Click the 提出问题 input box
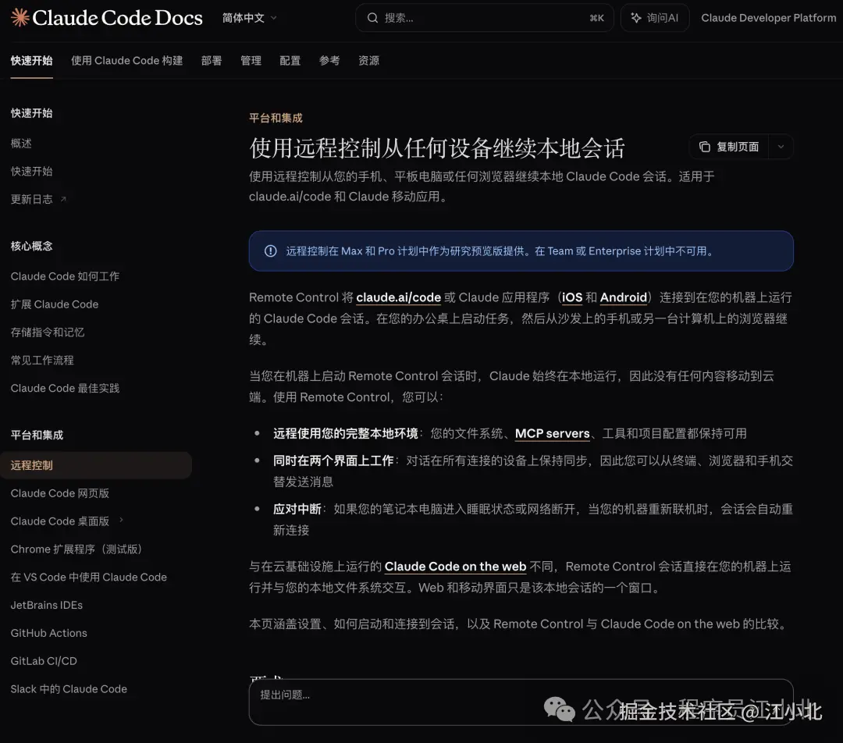Screen dimensions: 843x743 pos(521,702)
